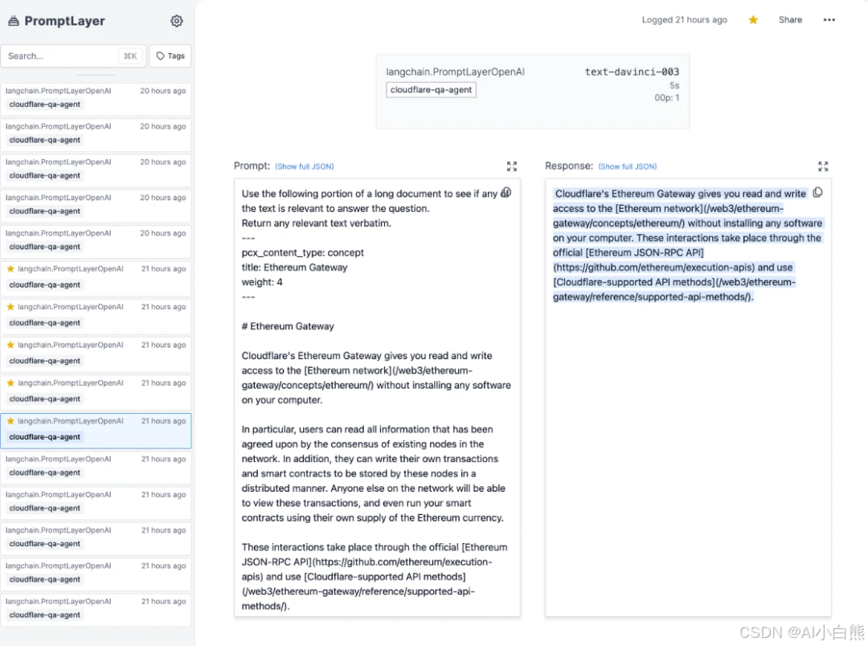Click cloudflare-qa-agent tag in request header card

pyautogui.click(x=431, y=90)
